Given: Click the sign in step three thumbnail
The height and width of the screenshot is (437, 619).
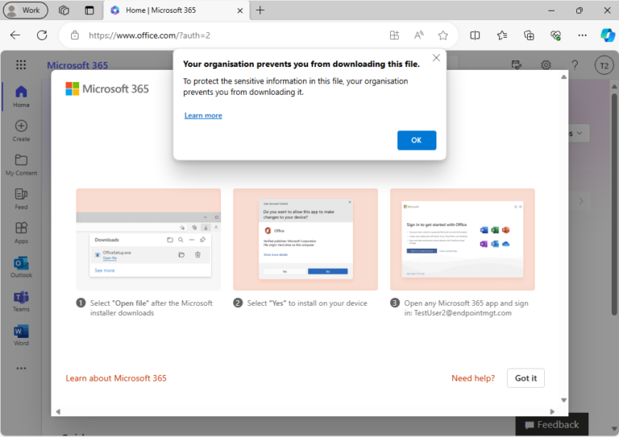Looking at the screenshot, I should click(x=463, y=239).
